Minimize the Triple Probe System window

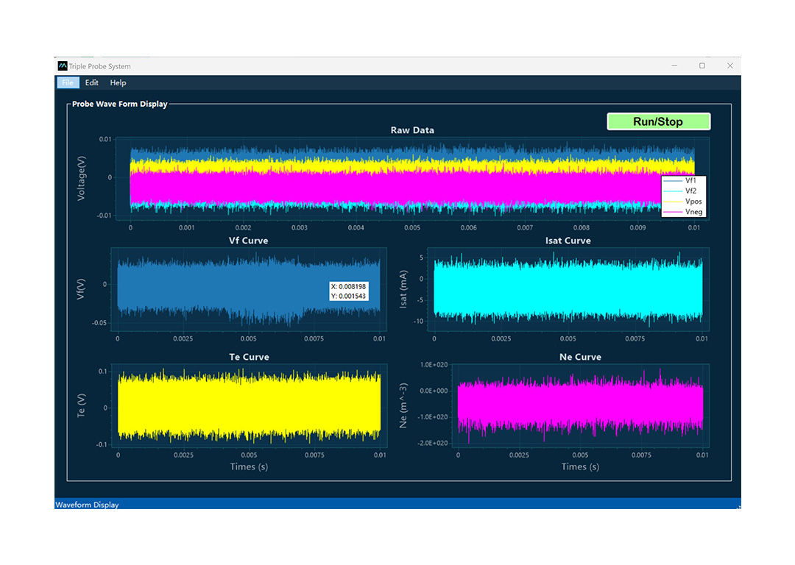pyautogui.click(x=674, y=66)
